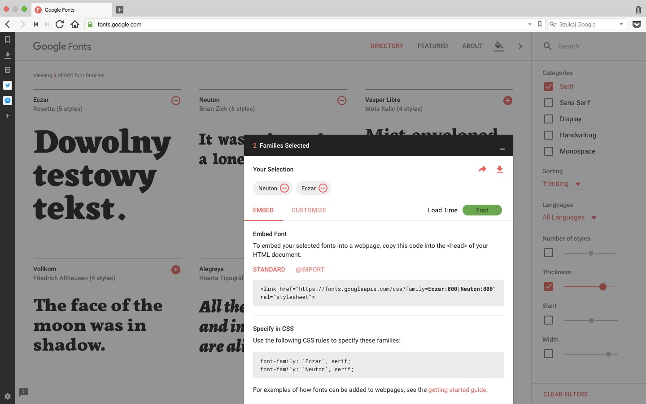This screenshot has width=646, height=404.
Task: Select the STANDARD embed option
Action: tap(269, 269)
